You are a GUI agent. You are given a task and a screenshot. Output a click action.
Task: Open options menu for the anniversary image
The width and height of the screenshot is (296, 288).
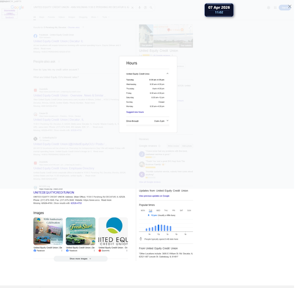click(62, 251)
